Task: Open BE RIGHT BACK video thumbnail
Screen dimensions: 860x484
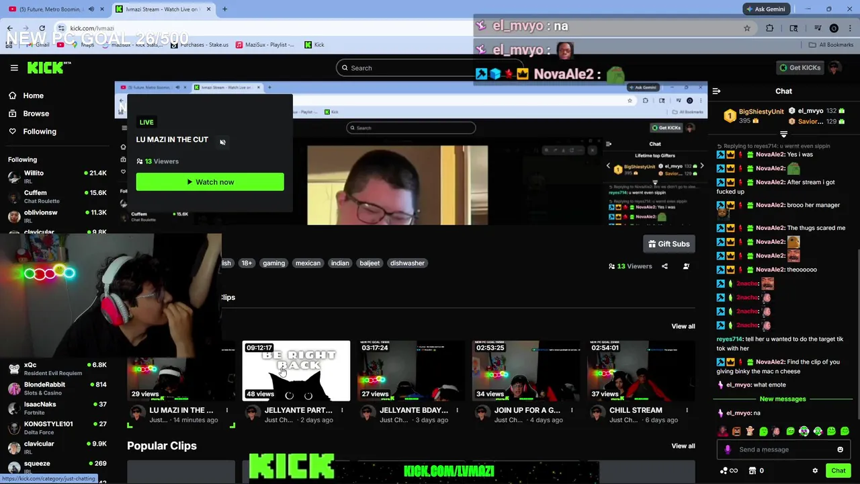Action: 296,371
